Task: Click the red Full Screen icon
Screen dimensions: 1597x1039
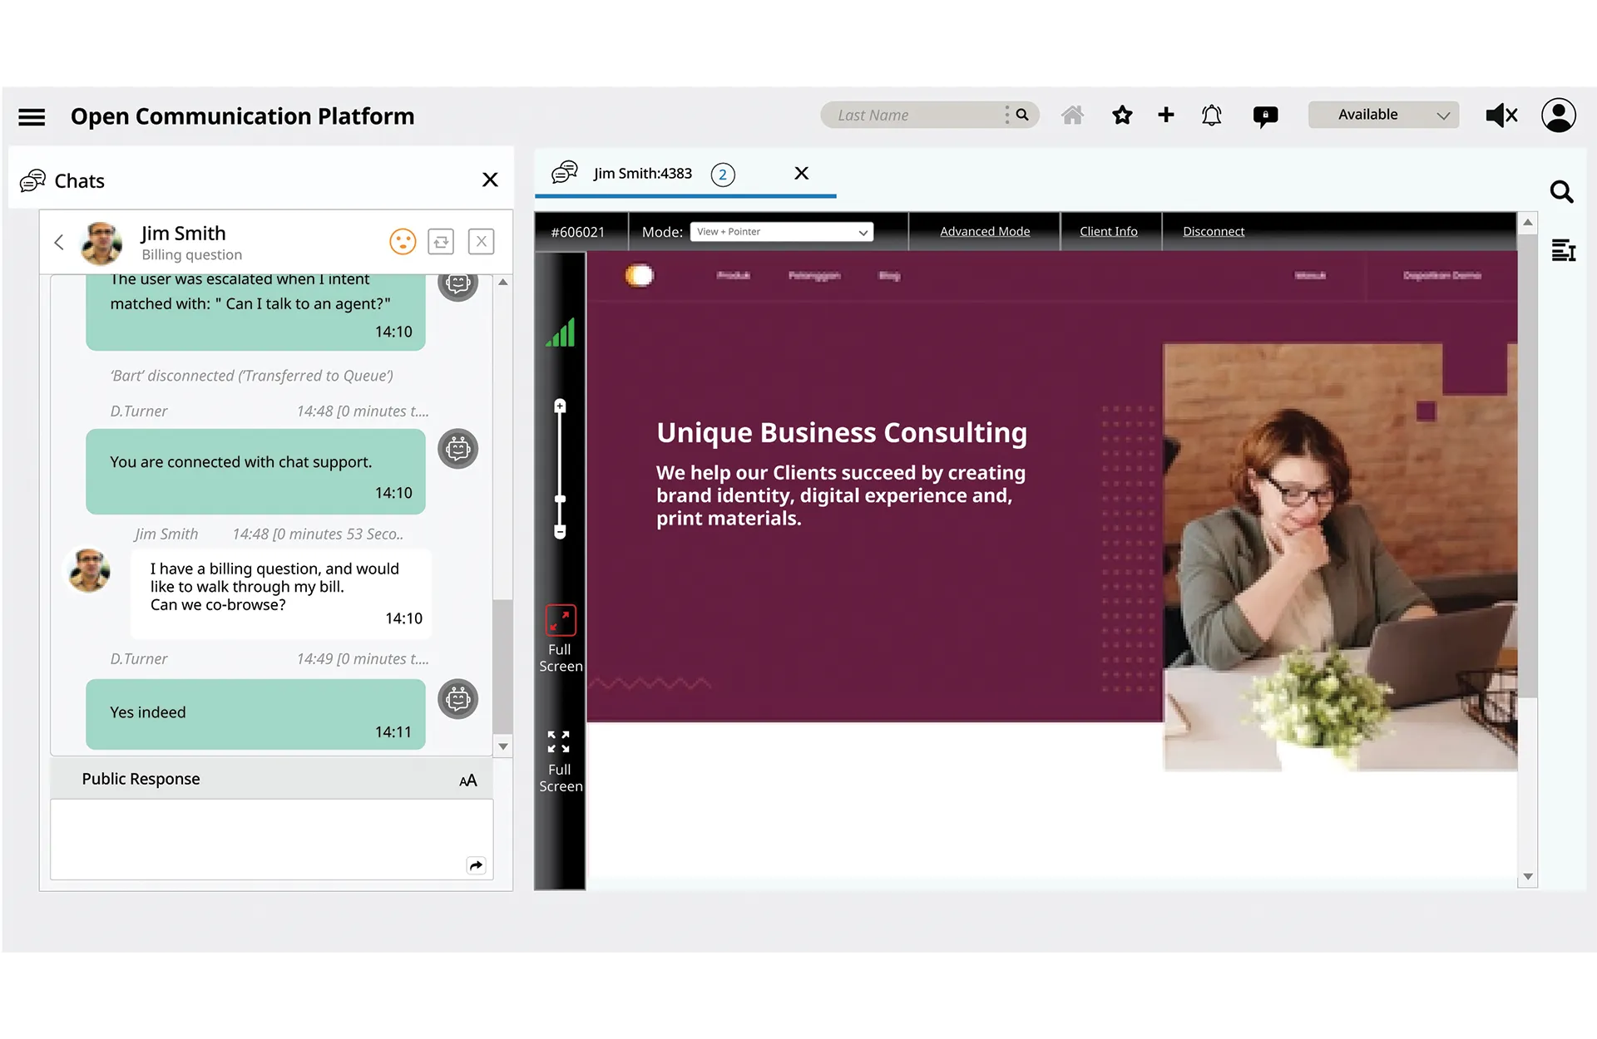Action: 561,621
